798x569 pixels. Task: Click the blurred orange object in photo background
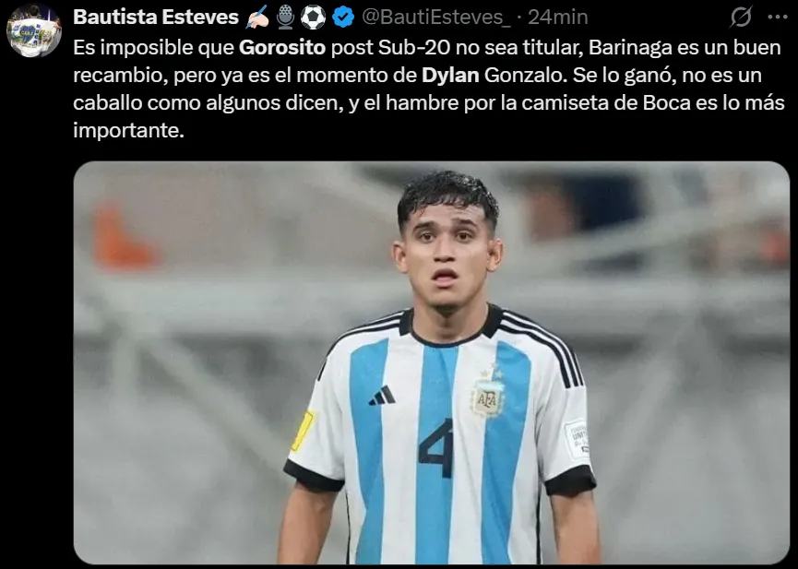click(x=122, y=238)
